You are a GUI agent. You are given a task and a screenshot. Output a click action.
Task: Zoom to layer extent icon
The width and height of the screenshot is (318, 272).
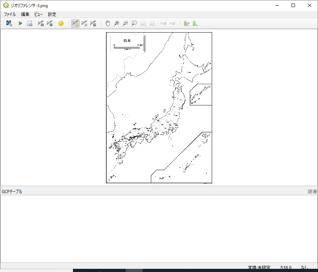(x=134, y=23)
